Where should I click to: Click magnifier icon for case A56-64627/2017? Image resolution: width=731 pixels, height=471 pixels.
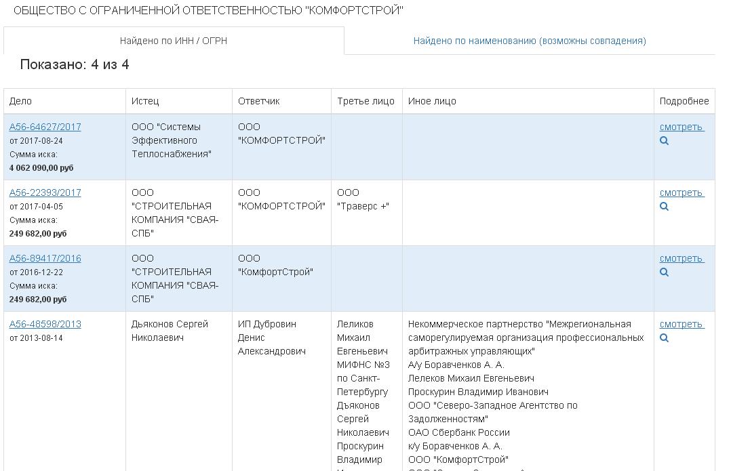point(665,141)
